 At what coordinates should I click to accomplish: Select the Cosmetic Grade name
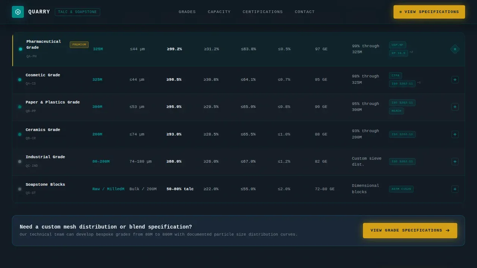43,75
